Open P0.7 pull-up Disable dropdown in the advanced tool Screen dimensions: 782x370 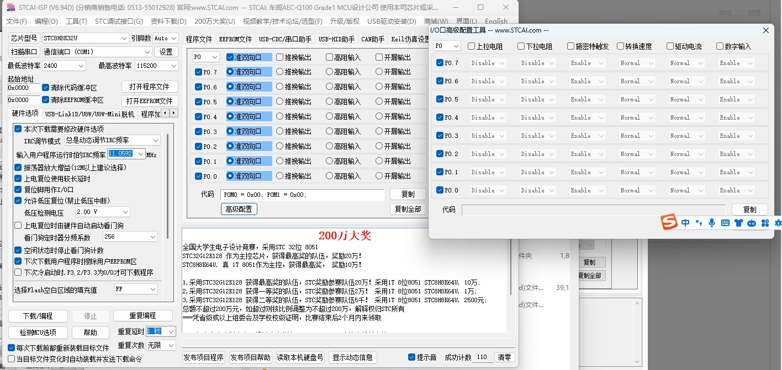[488, 63]
